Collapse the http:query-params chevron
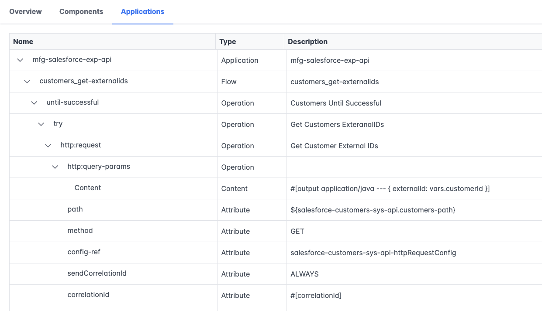The width and height of the screenshot is (542, 311). coord(55,167)
